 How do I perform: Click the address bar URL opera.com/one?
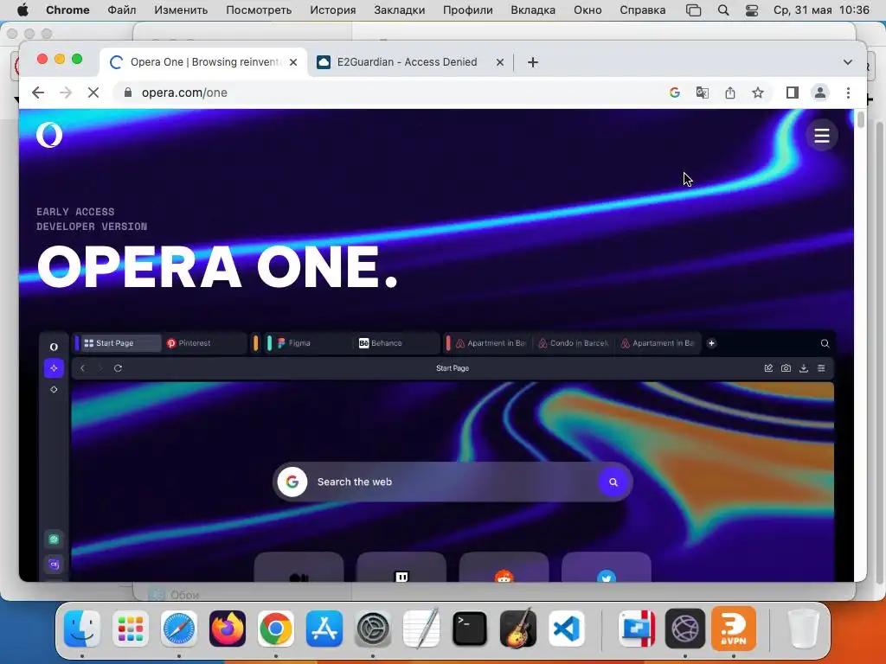[x=184, y=93]
